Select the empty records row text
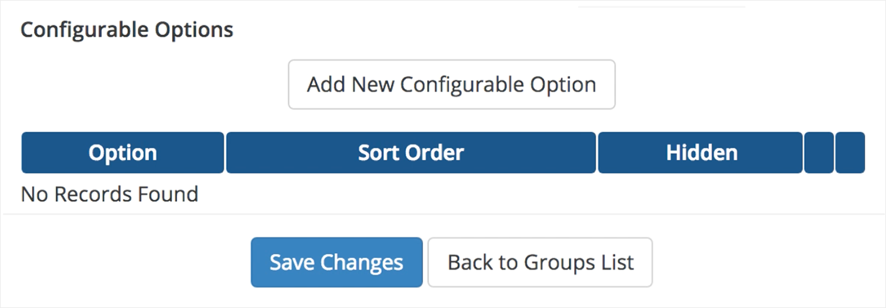 coord(109,194)
